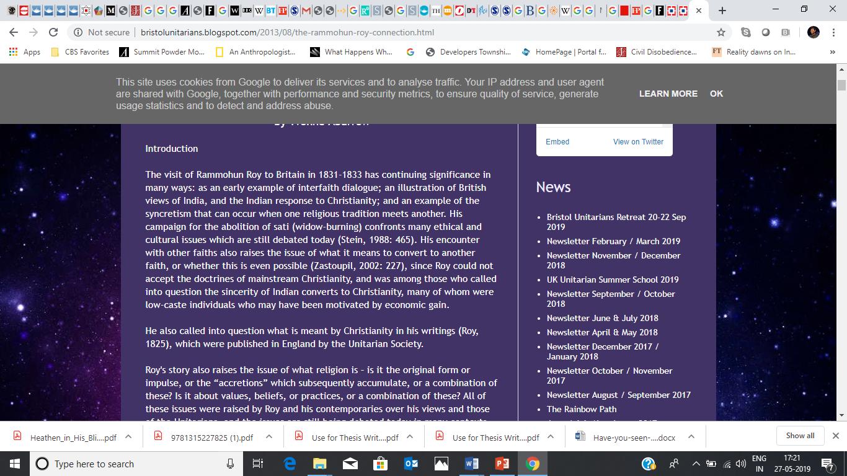
Task: Open the Skype extension in the toolbar
Action: [x=745, y=32]
